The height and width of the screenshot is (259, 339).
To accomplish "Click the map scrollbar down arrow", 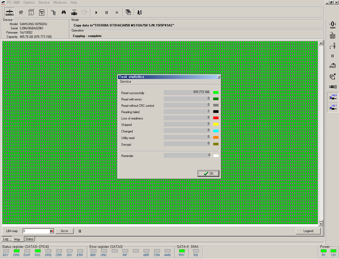I will [321, 224].
